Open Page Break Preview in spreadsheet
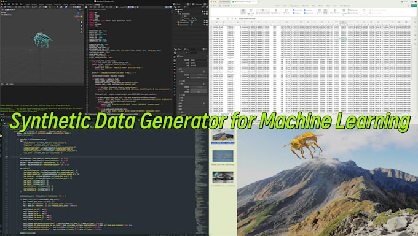Screen dimensions: 418x236 pos(251,12)
